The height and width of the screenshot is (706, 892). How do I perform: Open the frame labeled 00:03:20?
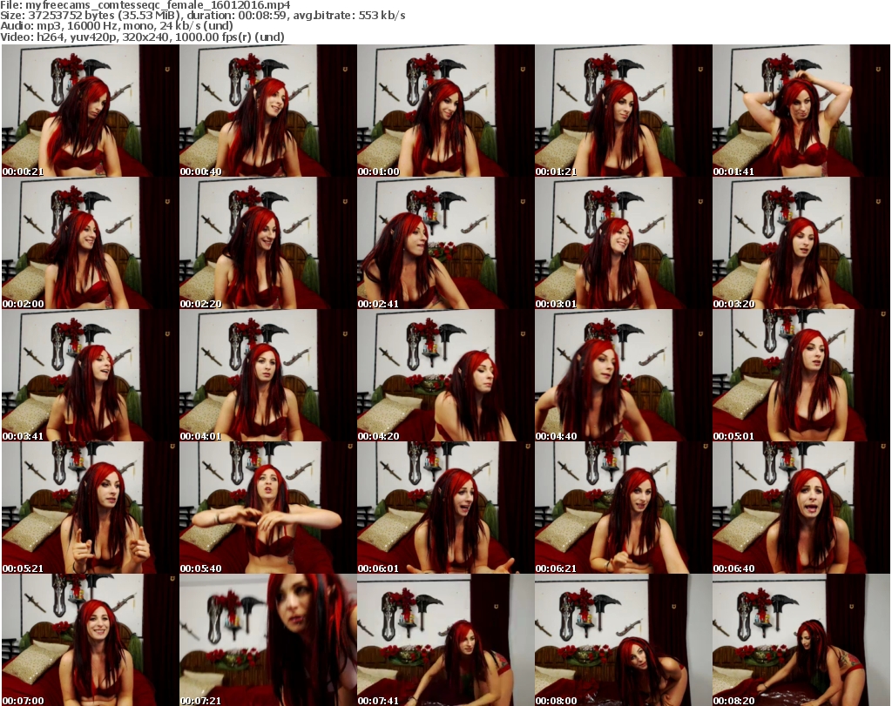pyautogui.click(x=801, y=243)
